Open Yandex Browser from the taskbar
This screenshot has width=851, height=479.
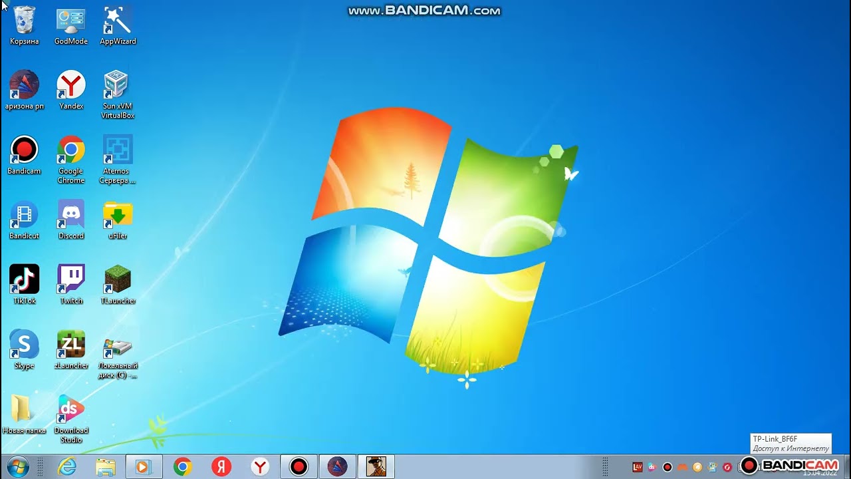click(x=260, y=467)
